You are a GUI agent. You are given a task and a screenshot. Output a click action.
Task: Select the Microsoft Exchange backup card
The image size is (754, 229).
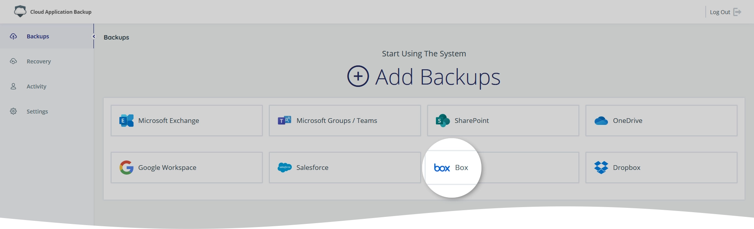187,121
